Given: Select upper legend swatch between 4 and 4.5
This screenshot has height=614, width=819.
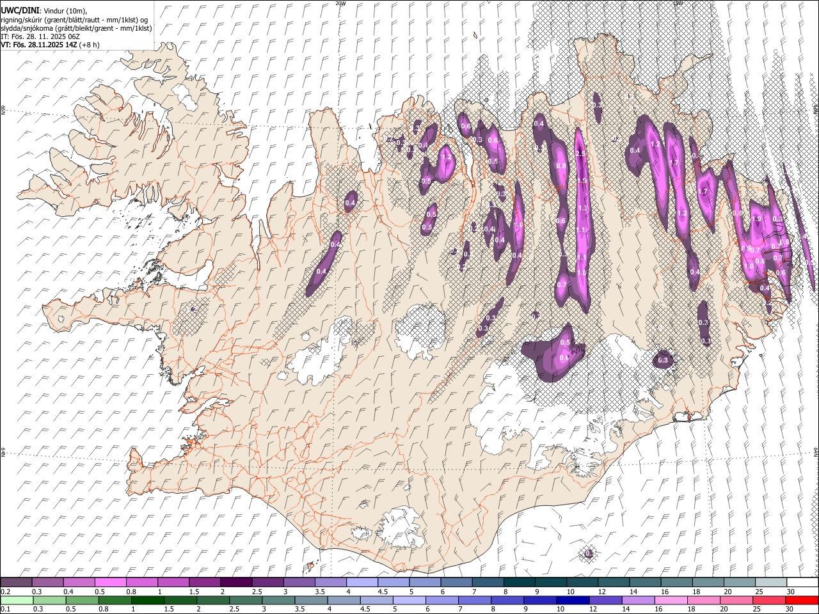Looking at the screenshot, I should (x=362, y=583).
